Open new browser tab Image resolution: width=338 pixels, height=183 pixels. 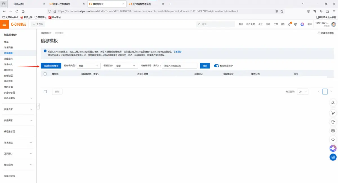coord(170,4)
